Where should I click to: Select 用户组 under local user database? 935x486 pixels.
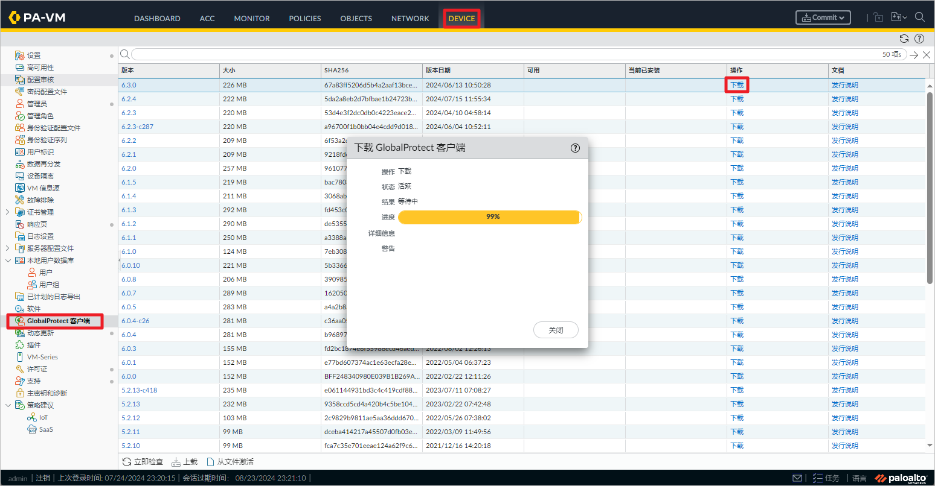[x=49, y=285]
